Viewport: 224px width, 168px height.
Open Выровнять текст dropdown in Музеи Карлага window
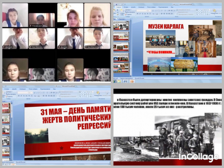pyautogui.click(x=183, y=12)
